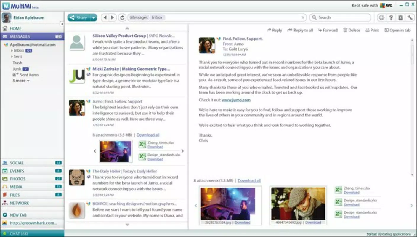Download 46847545692.jpg
Viewport: 417px width, 237px height.
[x=313, y=222]
